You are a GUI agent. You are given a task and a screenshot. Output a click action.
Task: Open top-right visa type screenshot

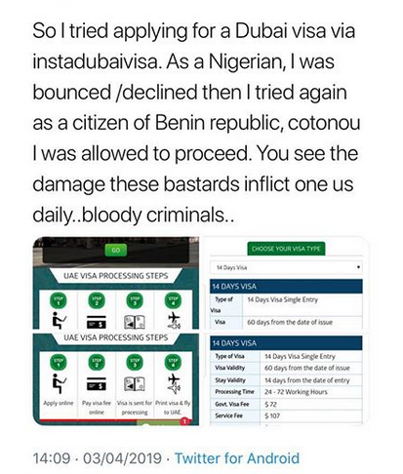pyautogui.click(x=286, y=283)
